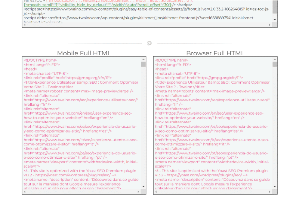Screen dimensions: 299x198
Task: Click the experience-utilisateur-seo href in Browser pane
Action: 212,100
